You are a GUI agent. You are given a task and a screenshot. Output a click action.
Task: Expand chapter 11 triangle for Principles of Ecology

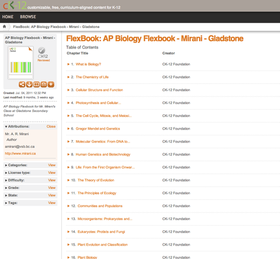(x=68, y=193)
